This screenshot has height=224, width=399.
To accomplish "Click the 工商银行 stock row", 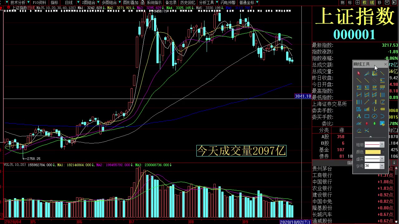I will 353,175.
